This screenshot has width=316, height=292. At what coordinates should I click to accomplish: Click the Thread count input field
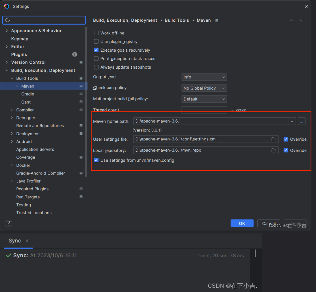tap(204, 110)
